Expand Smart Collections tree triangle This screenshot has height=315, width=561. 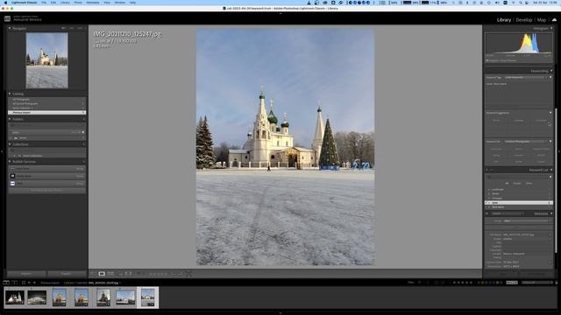[x=15, y=156]
